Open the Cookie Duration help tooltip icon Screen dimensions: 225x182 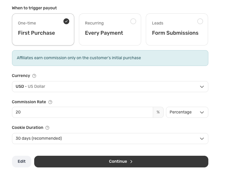tap(47, 128)
